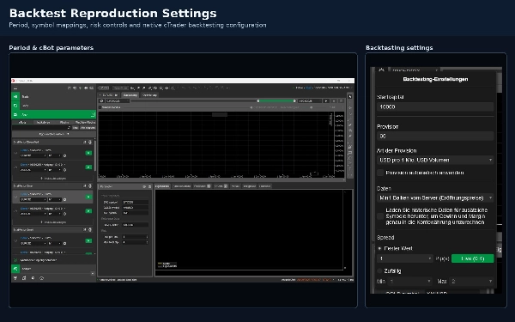Open the fixed spread value dropdown
The image size is (515, 322).
[x=405, y=258]
